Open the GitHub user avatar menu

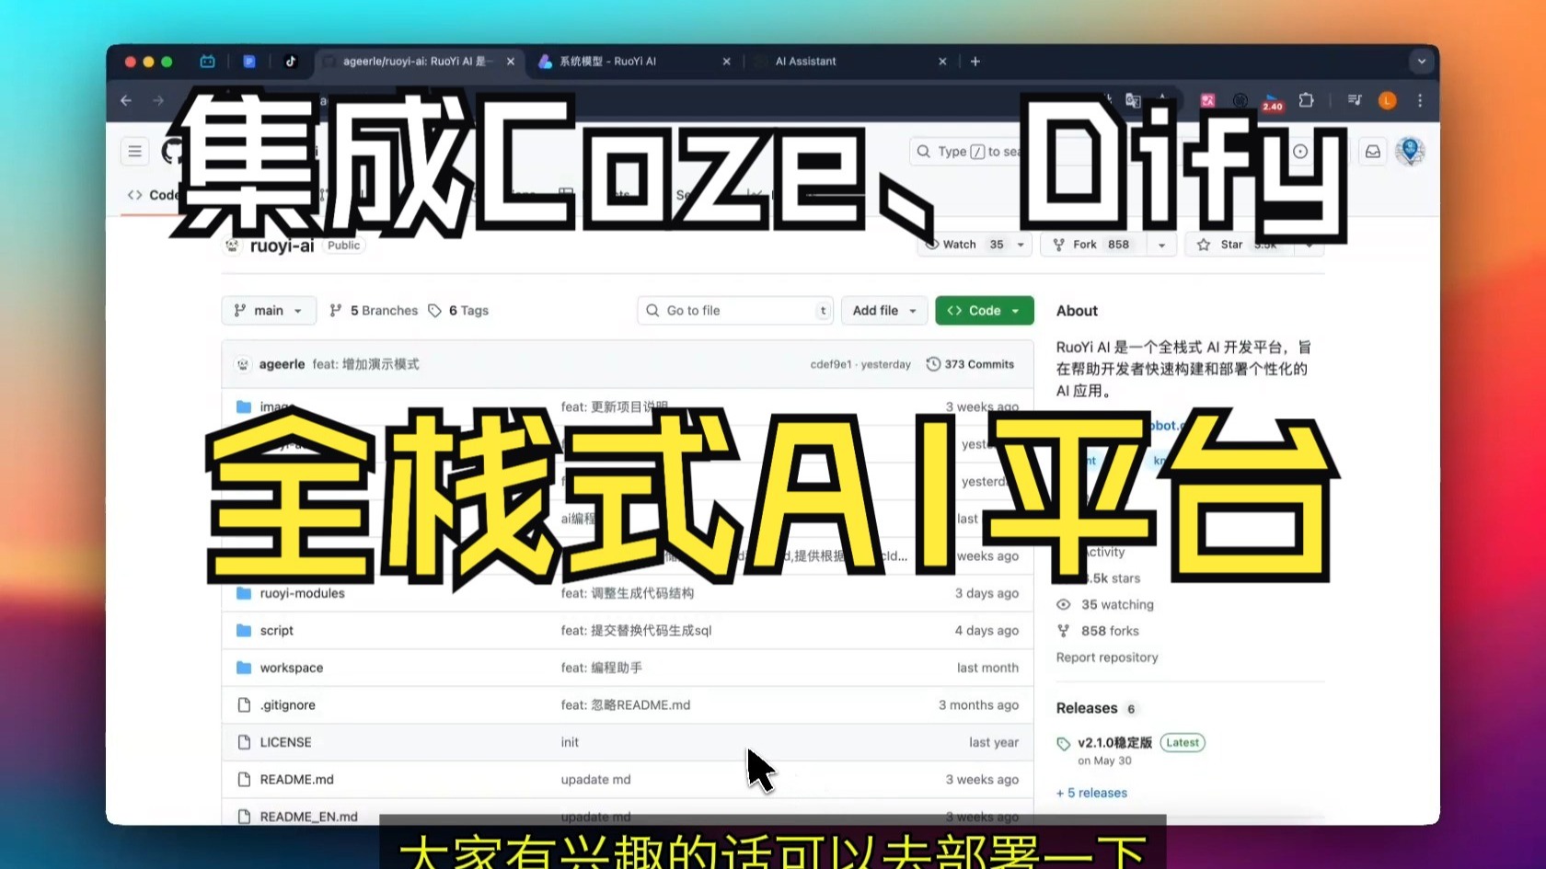click(1410, 151)
